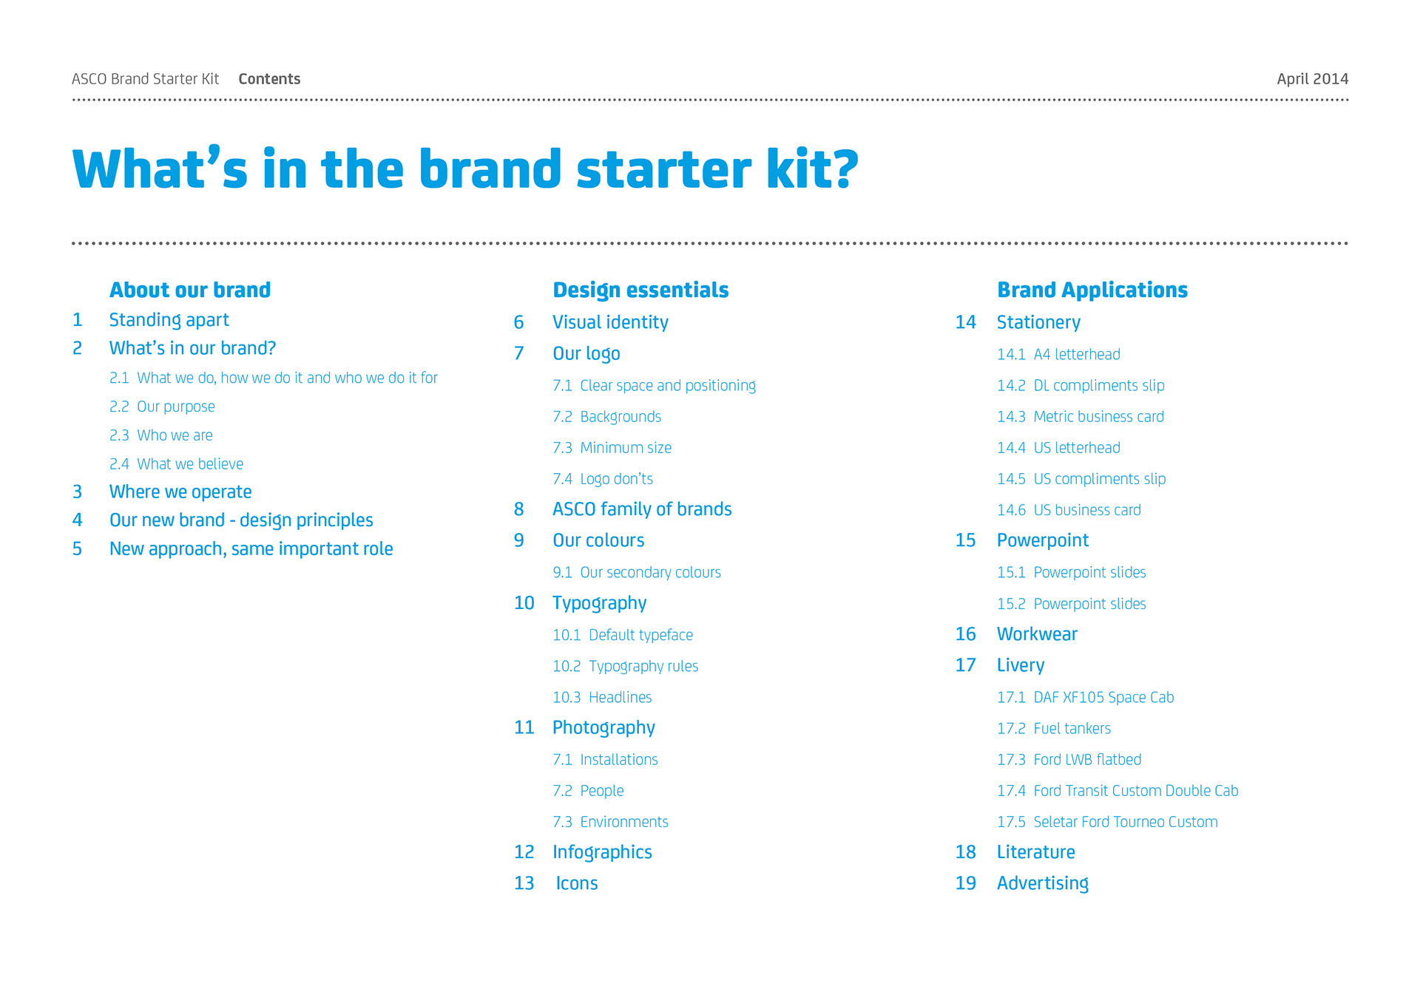Jump to the Advertising section
Viewport: 1420px width, 1003px height.
click(1042, 883)
